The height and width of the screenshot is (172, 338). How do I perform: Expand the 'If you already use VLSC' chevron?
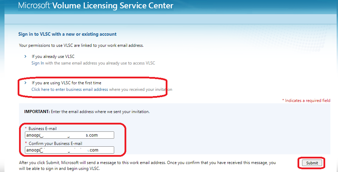26,57
